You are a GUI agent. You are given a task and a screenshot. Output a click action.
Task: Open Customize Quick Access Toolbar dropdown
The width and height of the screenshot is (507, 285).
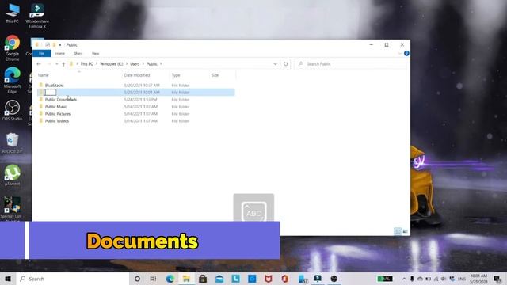coord(60,45)
